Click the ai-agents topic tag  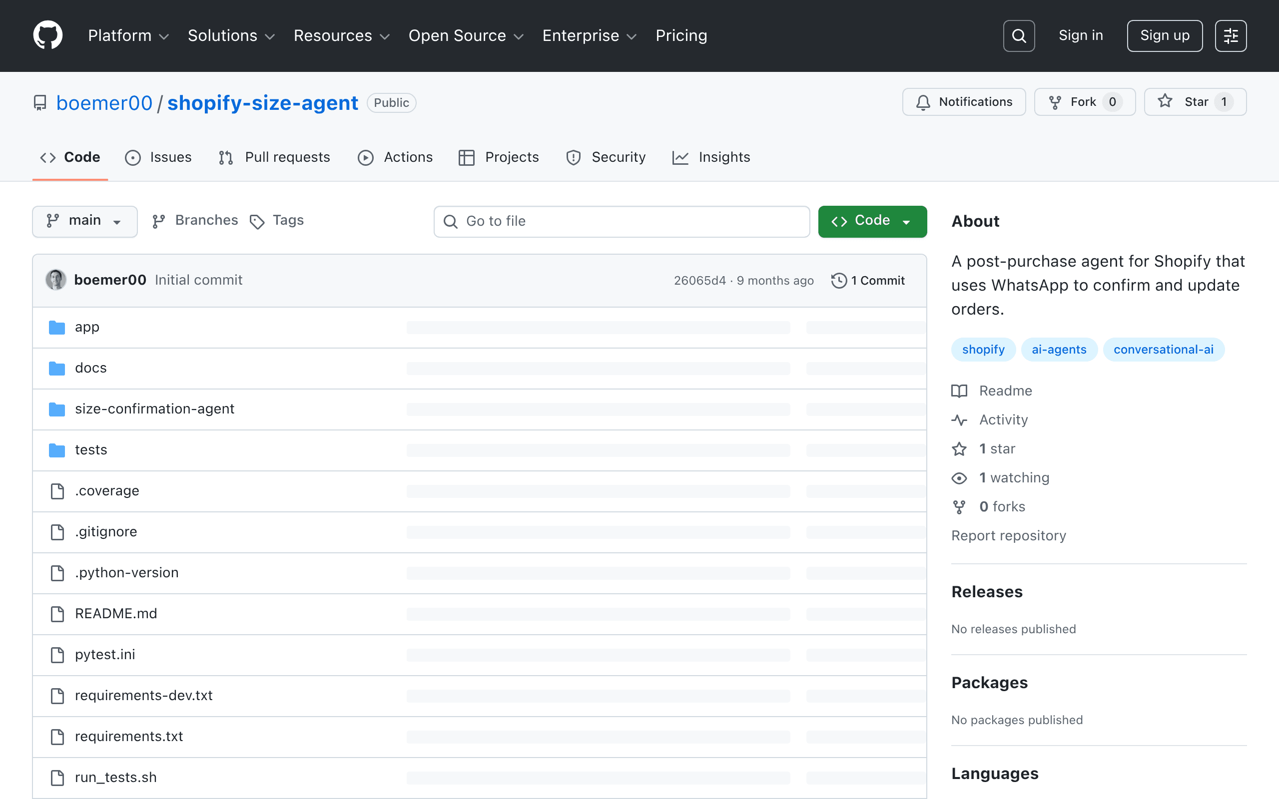click(1059, 350)
